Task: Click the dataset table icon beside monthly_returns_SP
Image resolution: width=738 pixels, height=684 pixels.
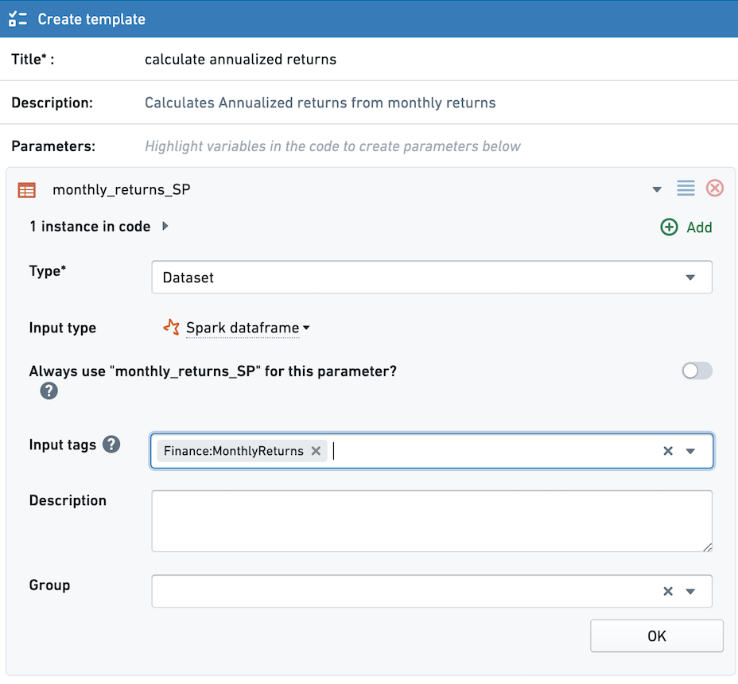Action: tap(27, 190)
